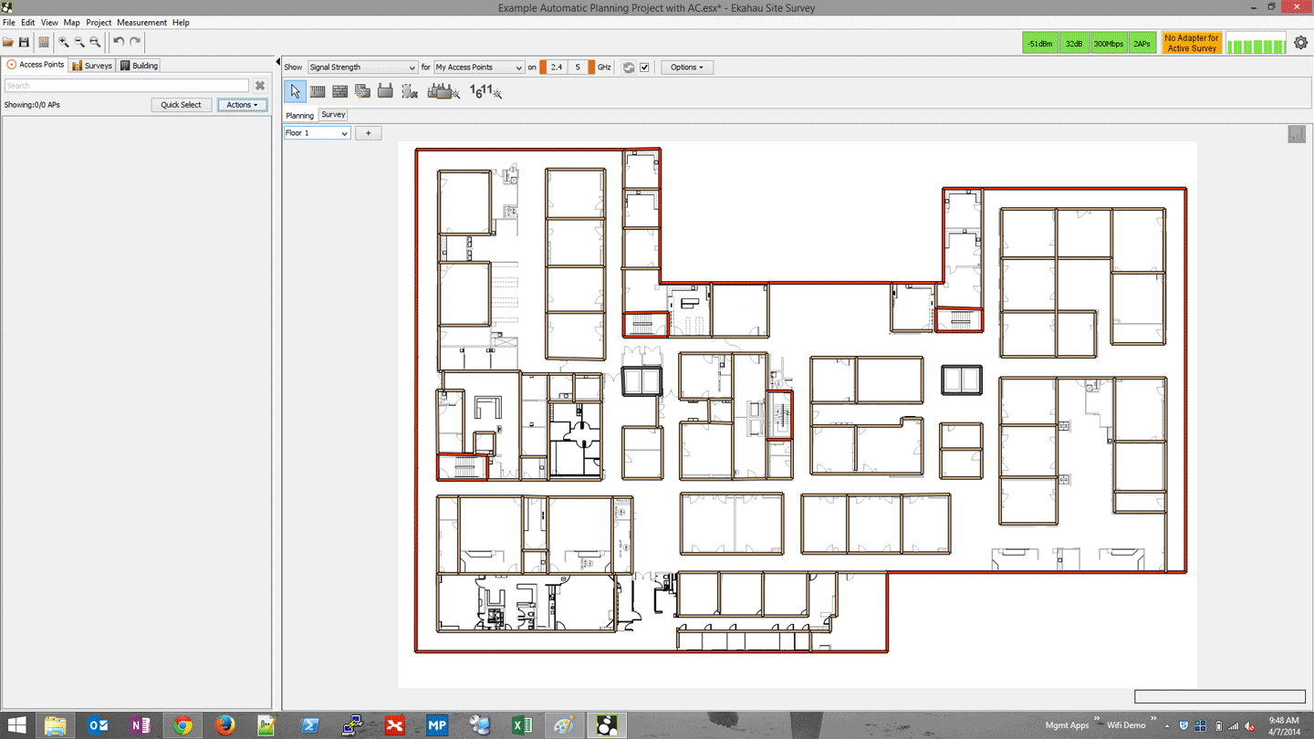
Task: Toggle the 2.4 GHz band button
Action: (x=556, y=68)
